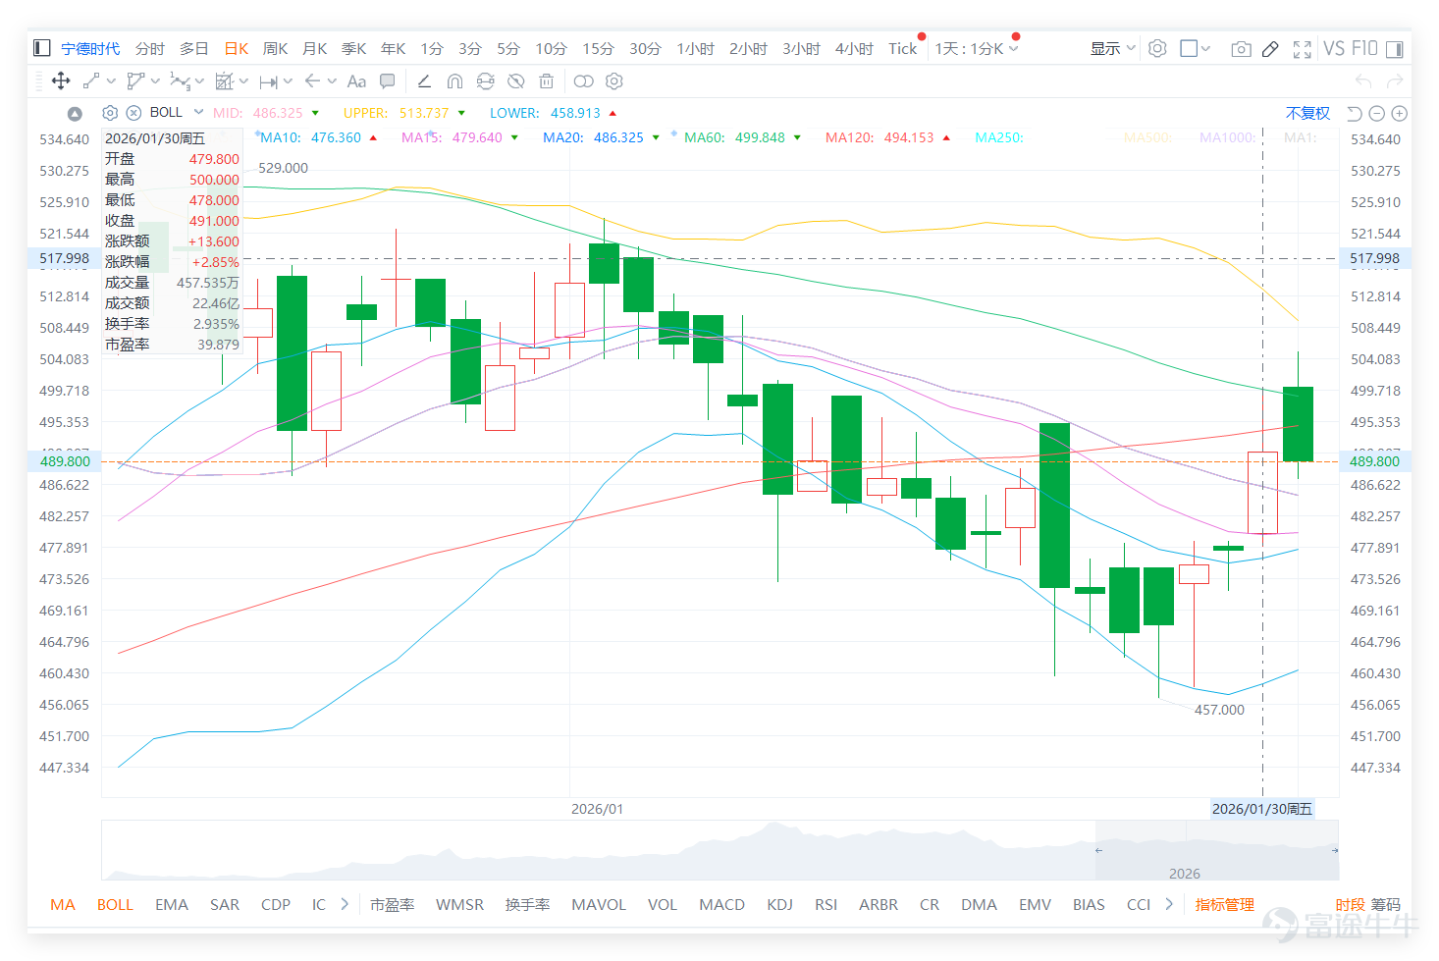The height and width of the screenshot is (961, 1439).
Task: Toggle the KDJ sub indicator
Action: coord(780,904)
